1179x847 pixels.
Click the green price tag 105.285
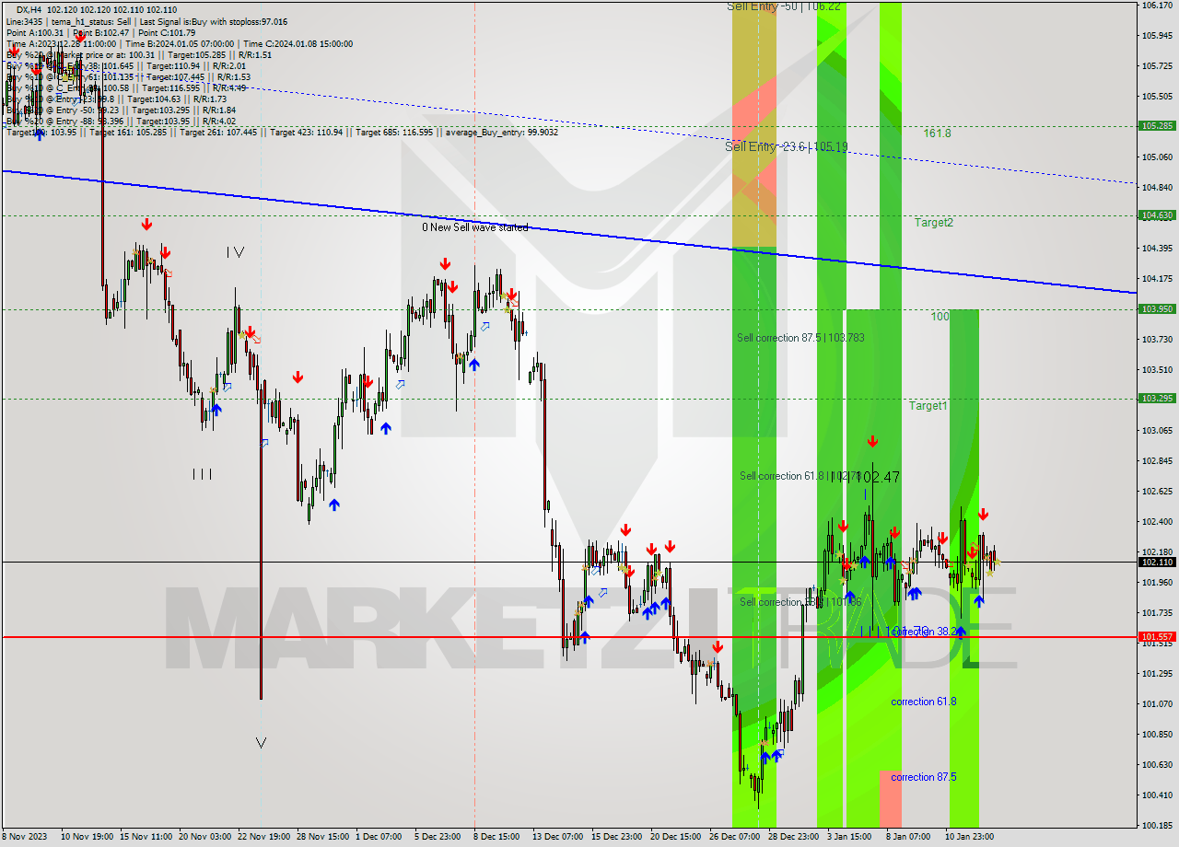tap(1157, 126)
